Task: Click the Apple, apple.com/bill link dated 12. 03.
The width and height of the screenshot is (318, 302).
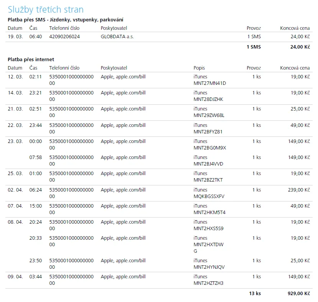Action: (x=123, y=76)
